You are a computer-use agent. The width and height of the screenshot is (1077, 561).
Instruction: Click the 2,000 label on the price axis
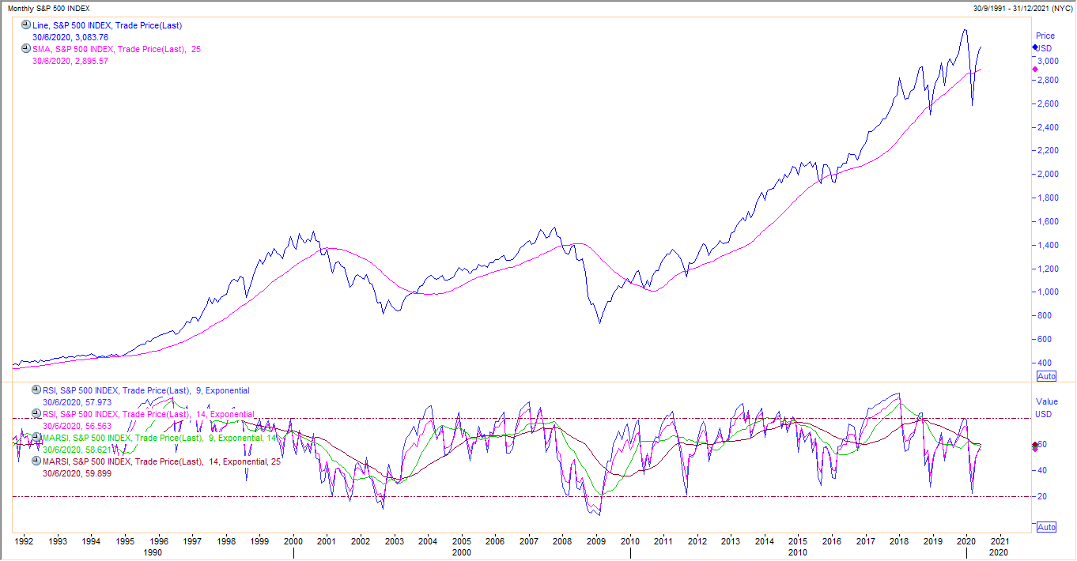coord(1048,174)
